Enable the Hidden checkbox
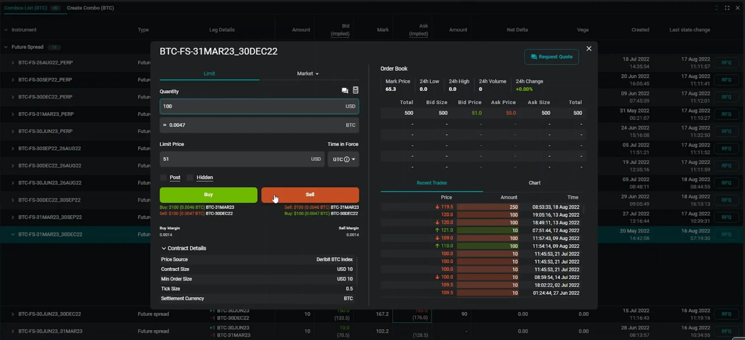This screenshot has width=745, height=340. (x=190, y=178)
